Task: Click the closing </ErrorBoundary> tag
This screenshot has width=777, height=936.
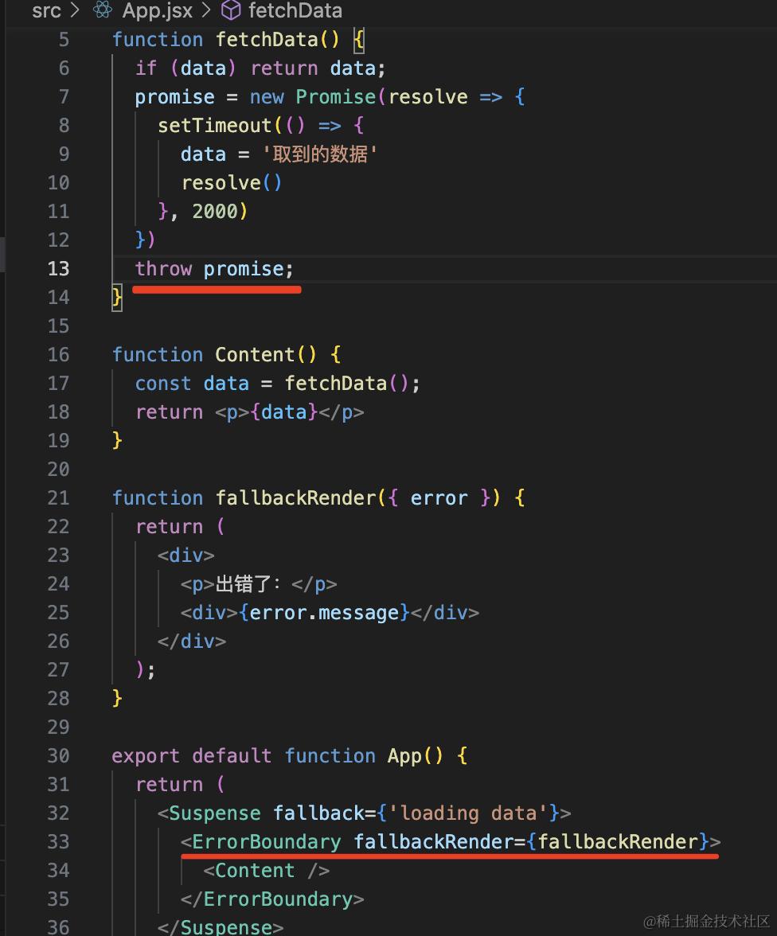Action: [272, 899]
